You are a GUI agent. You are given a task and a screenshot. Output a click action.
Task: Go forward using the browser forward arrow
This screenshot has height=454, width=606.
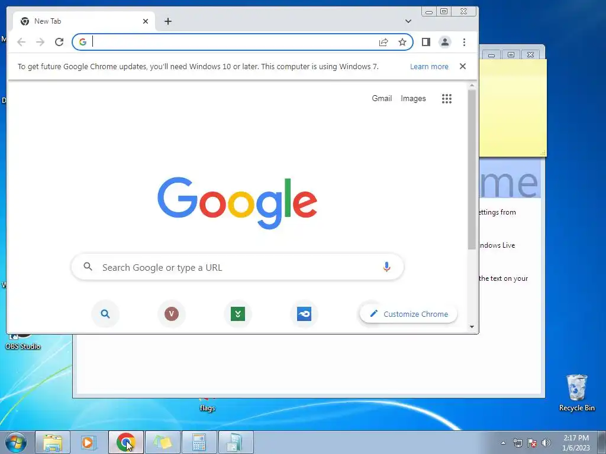click(40, 42)
